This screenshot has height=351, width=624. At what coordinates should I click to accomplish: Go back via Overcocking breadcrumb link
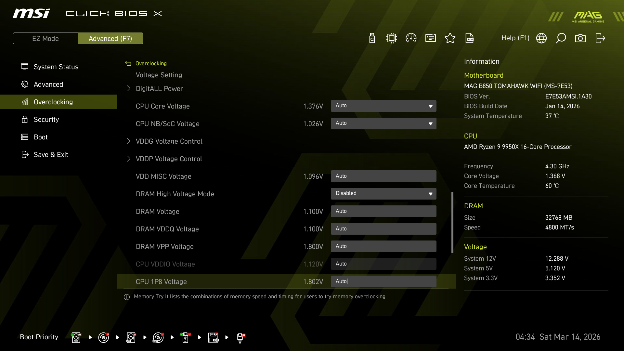pyautogui.click(x=151, y=63)
